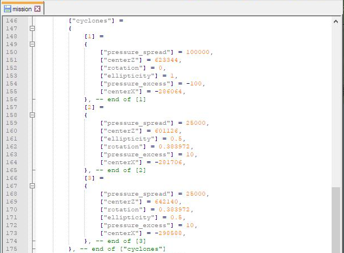Click centerZ value 601126
This screenshot has height=253, width=344.
pyautogui.click(x=166, y=131)
